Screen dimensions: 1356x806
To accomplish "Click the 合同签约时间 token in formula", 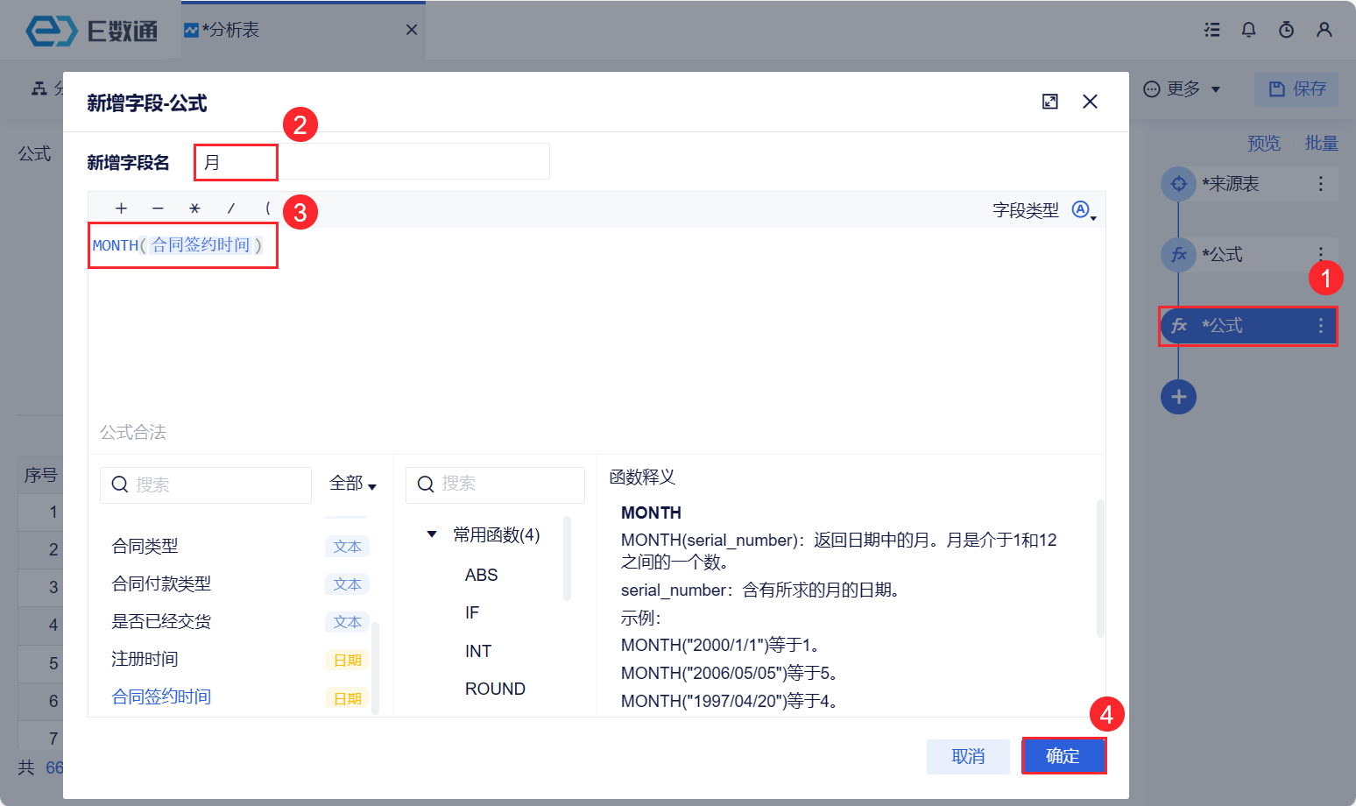I will click(x=201, y=245).
